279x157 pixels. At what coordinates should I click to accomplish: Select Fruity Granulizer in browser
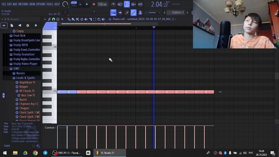point(24,54)
